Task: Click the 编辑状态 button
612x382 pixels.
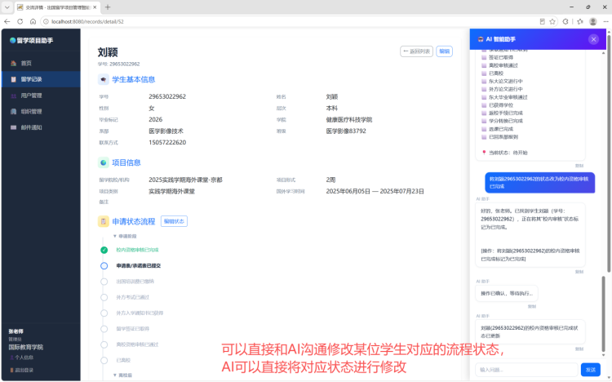Action: pyautogui.click(x=174, y=221)
